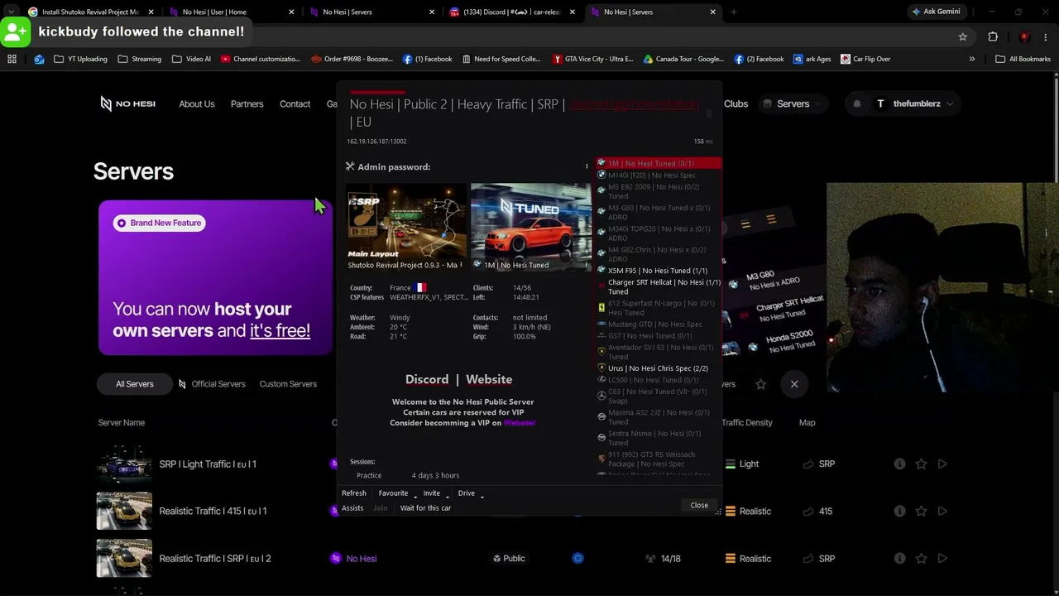Open the No Hesi logo home link

click(x=128, y=103)
